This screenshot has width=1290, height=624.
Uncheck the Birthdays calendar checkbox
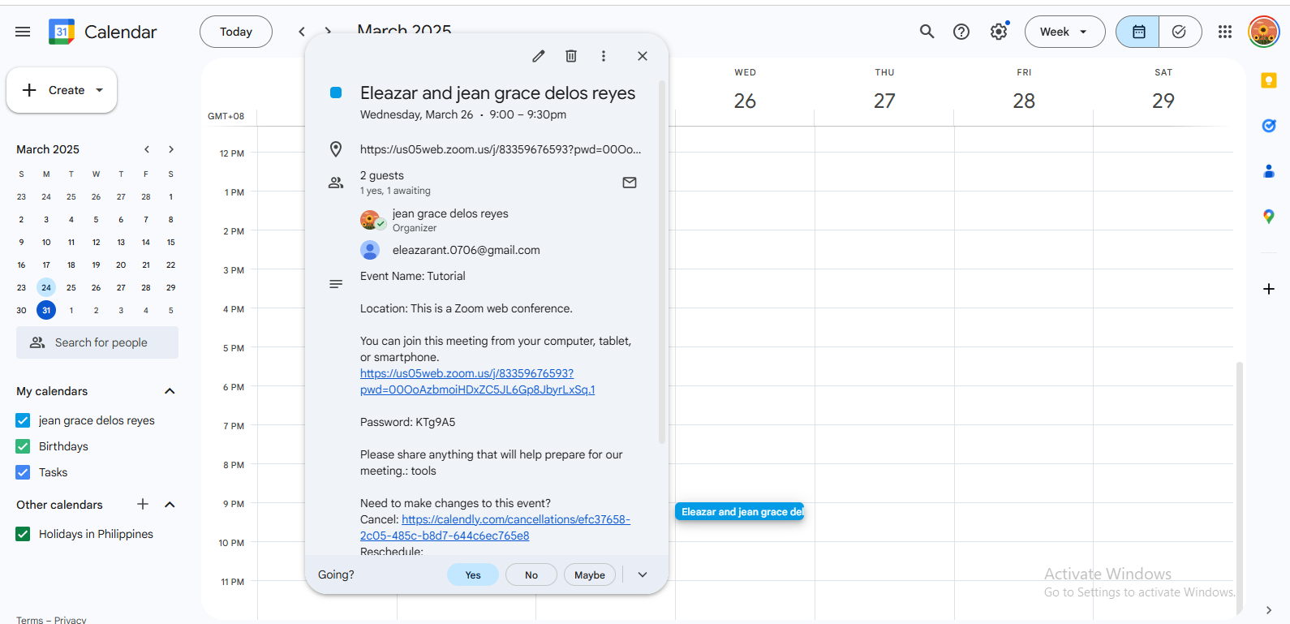click(x=24, y=446)
